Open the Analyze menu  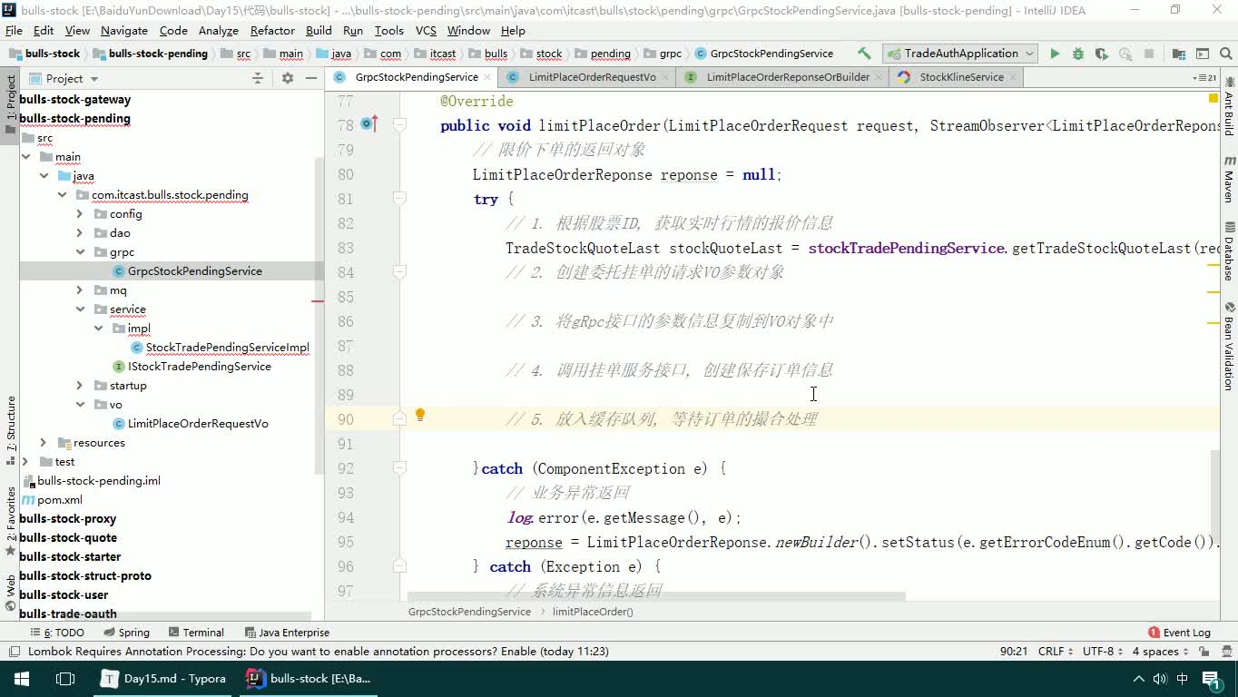coord(219,30)
